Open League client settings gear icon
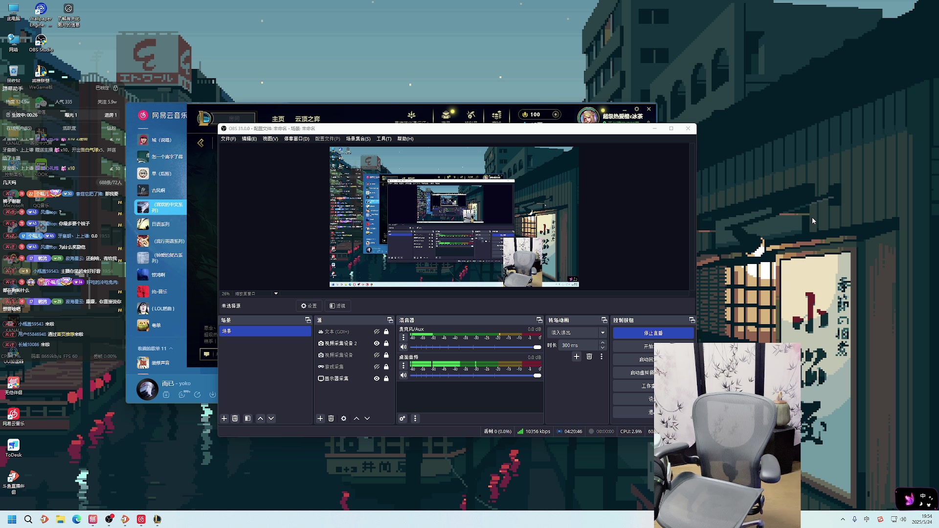Viewport: 939px width, 528px height. [637, 109]
